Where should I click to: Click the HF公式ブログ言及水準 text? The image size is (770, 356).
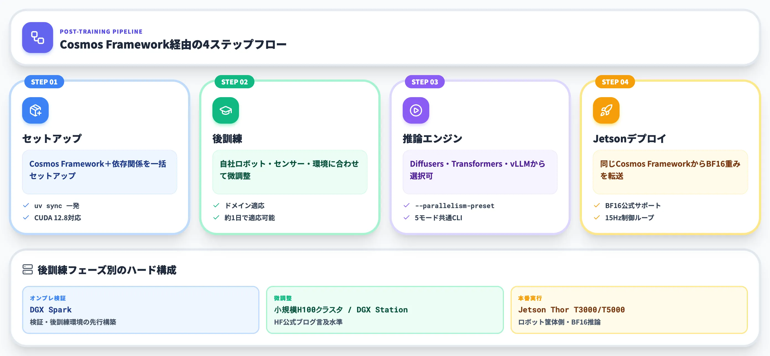tap(308, 322)
